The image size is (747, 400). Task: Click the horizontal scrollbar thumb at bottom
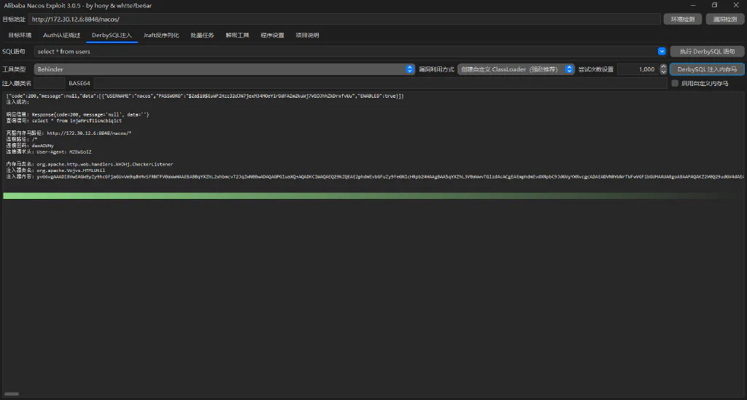click(12, 394)
